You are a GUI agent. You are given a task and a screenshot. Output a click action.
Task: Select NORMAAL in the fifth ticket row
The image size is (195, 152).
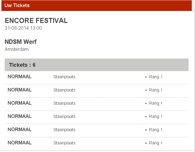coord(19,130)
